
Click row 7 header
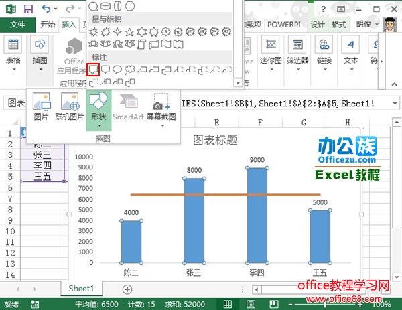point(10,199)
